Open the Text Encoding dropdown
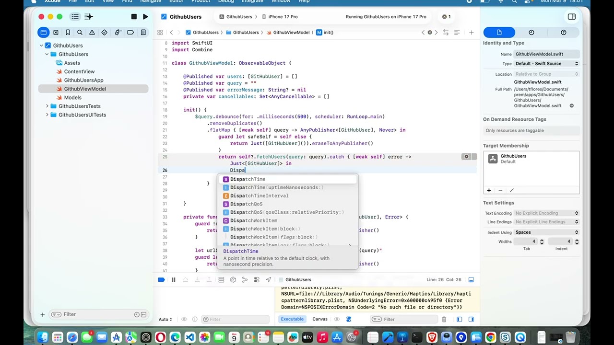 click(547, 213)
